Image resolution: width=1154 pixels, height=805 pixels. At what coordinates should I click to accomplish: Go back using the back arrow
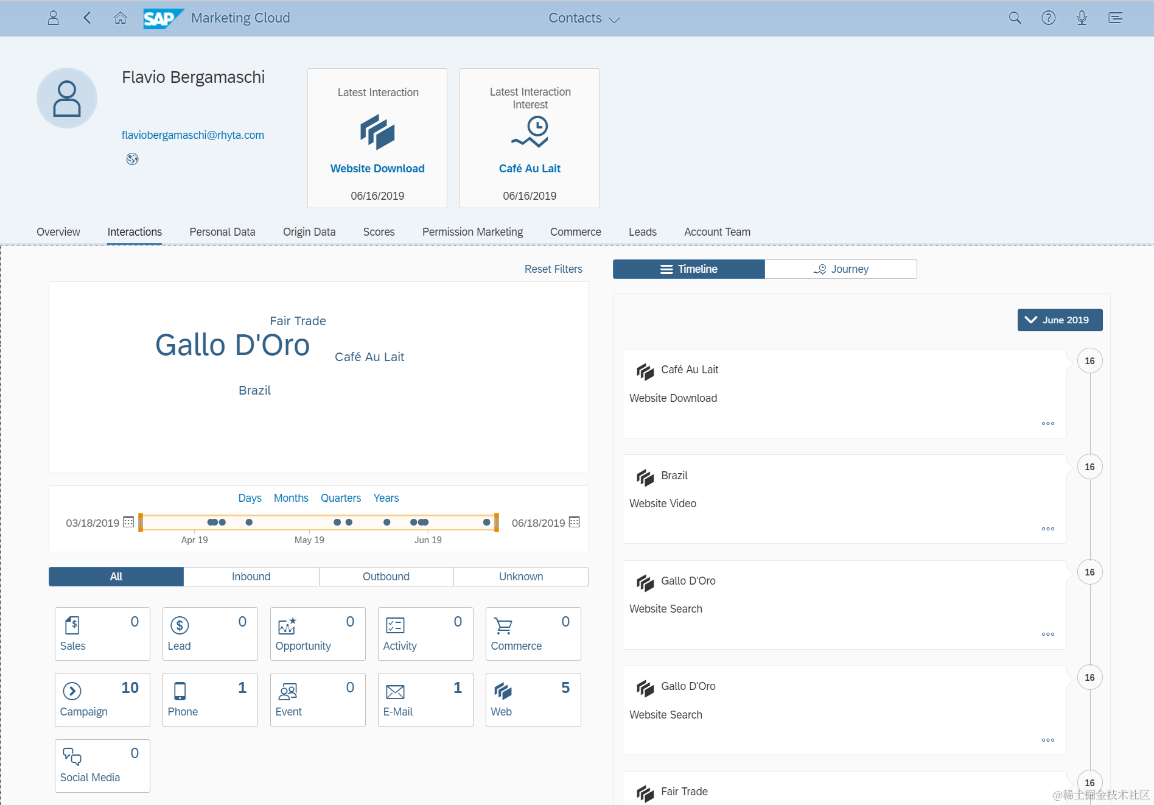pos(87,18)
